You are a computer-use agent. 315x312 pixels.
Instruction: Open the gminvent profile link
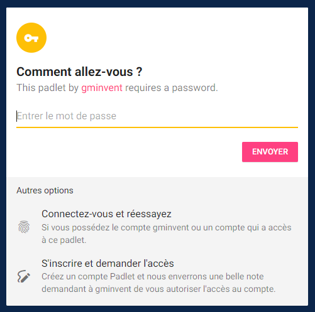pos(102,88)
